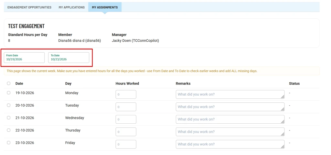Image resolution: width=331 pixels, height=155 pixels.
Task: Focus the Remarks box for Friday
Action: point(230,144)
